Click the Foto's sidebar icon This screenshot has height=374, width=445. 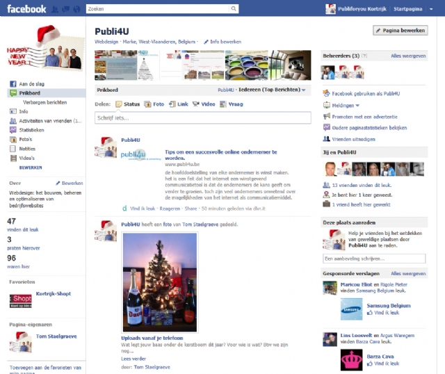tap(13, 139)
